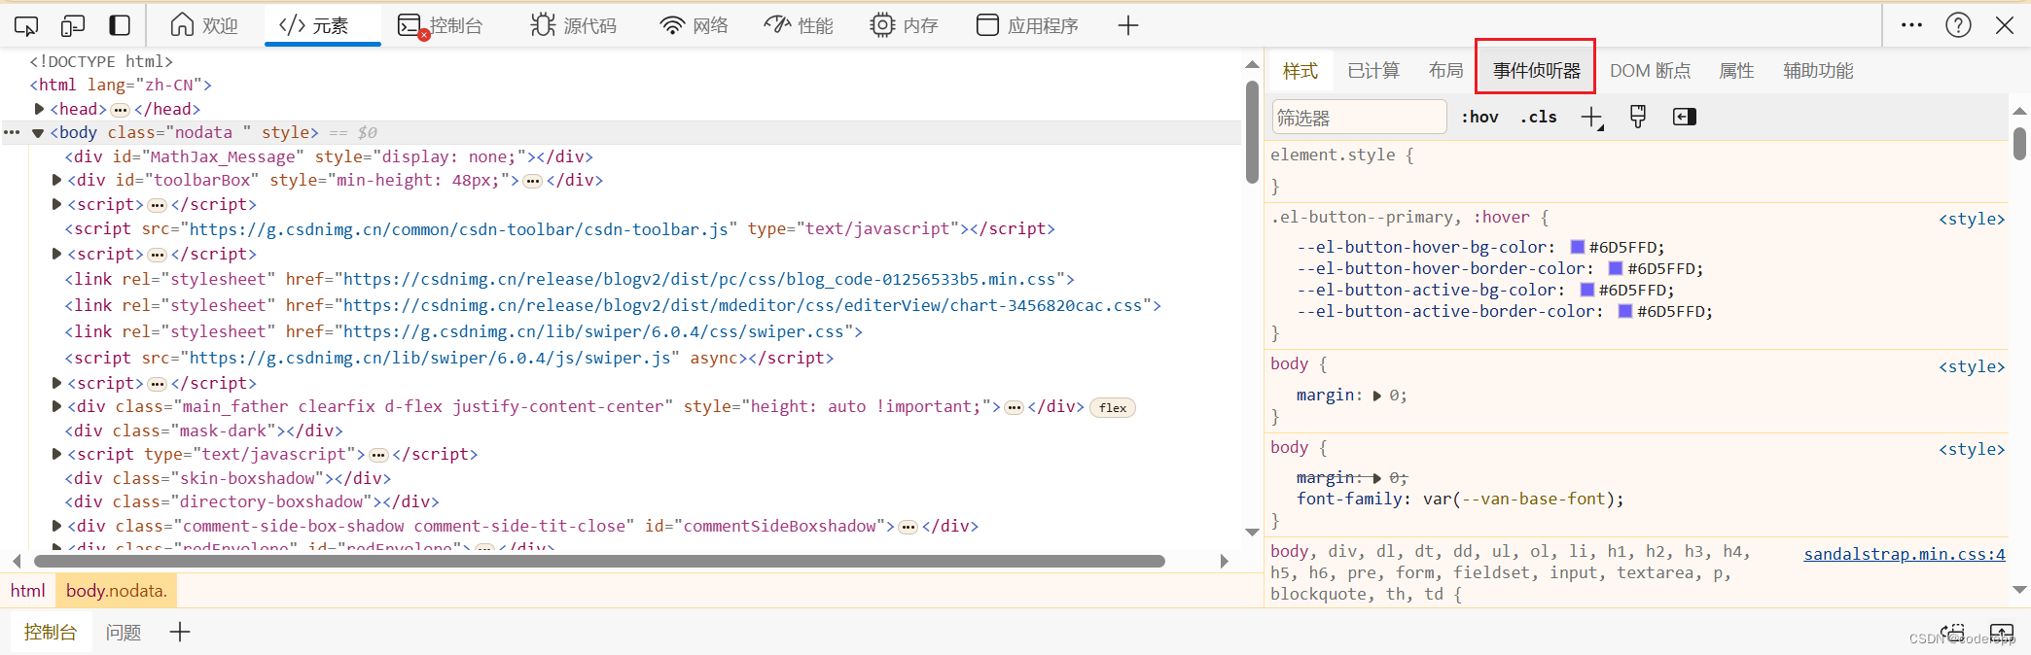Select html in breadcrumb bar
Viewport: 2031px width, 655px height.
pyautogui.click(x=28, y=591)
